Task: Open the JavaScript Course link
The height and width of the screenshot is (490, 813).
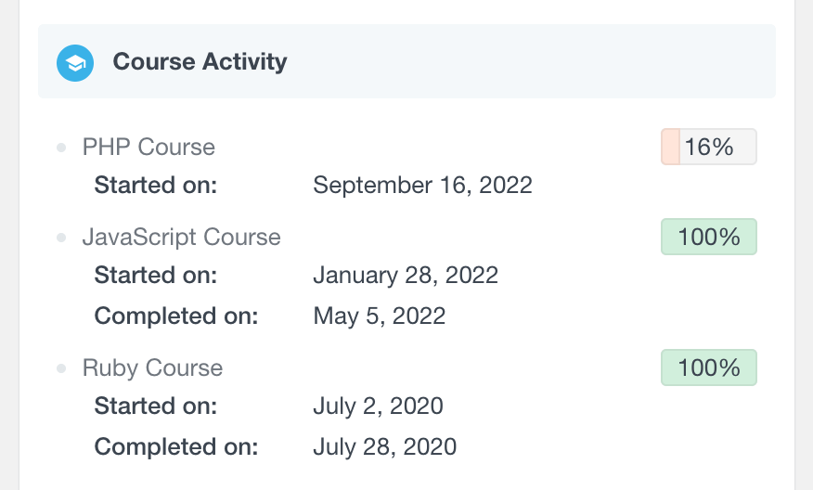Action: click(x=182, y=237)
